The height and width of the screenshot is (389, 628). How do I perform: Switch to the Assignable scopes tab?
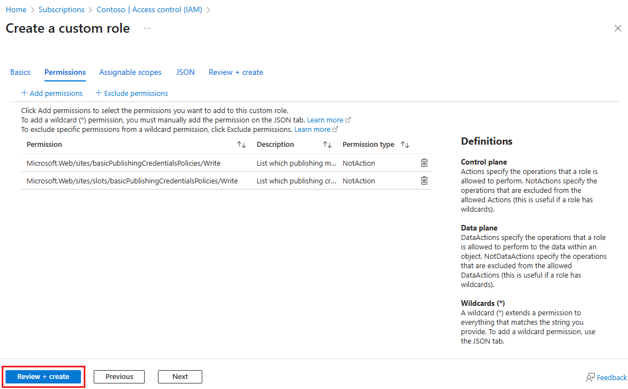click(130, 72)
